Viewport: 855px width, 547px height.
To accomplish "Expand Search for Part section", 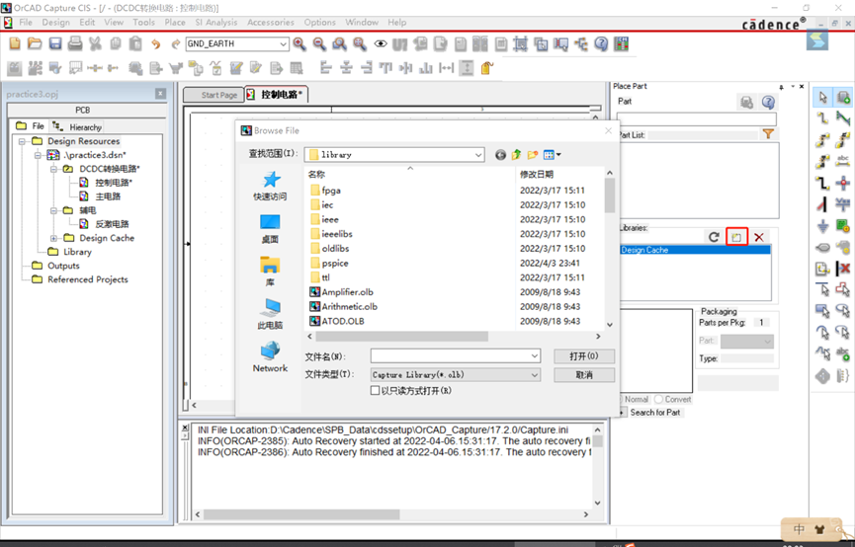I will click(621, 413).
